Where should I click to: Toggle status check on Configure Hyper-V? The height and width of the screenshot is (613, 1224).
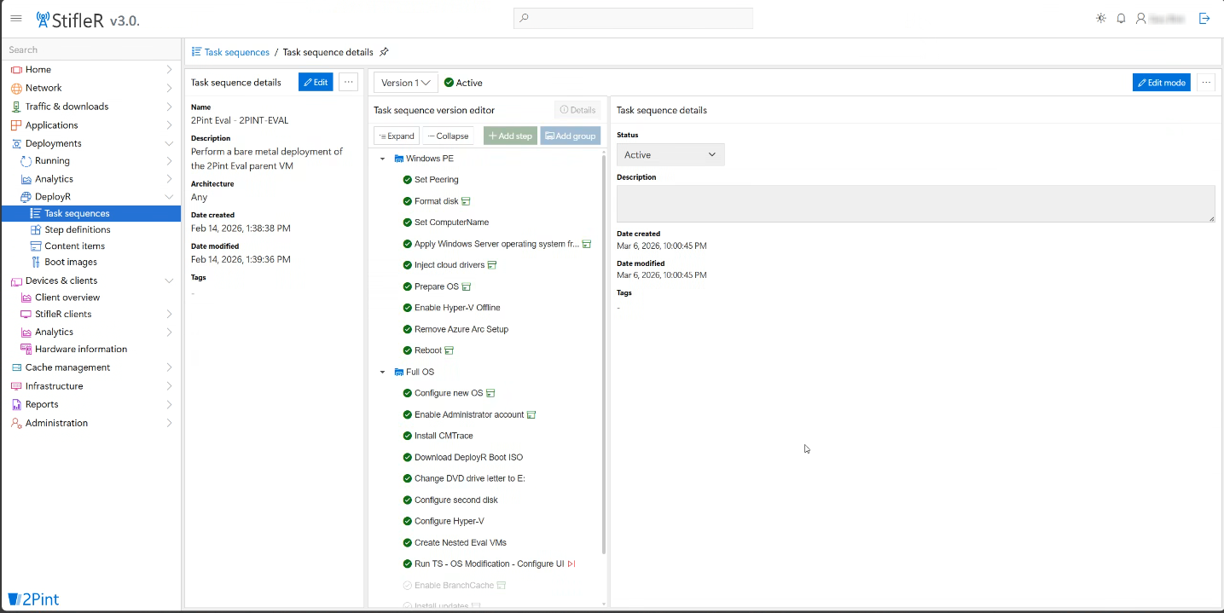(407, 521)
